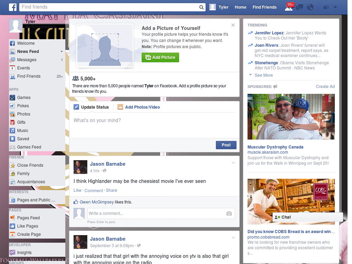Open the account menu arrow in top bar
The height and width of the screenshot is (264, 352).
pos(335,7)
